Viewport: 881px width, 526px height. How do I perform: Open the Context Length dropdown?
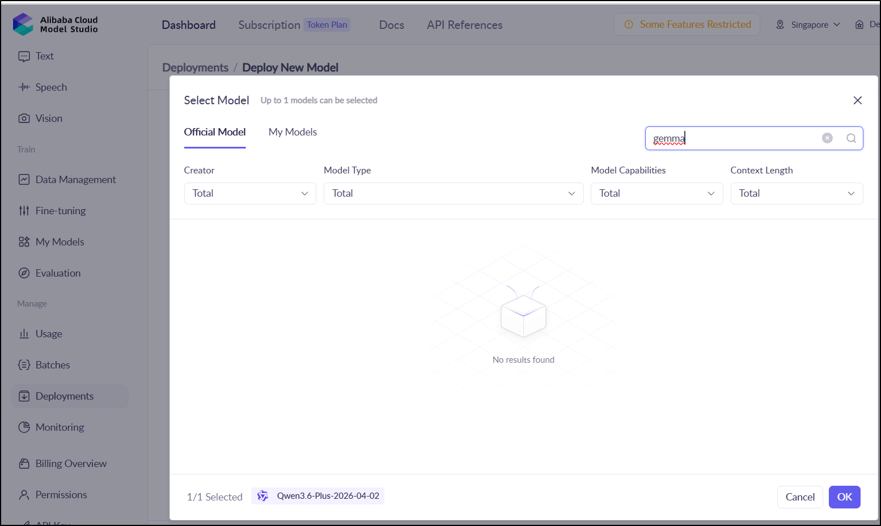click(x=797, y=193)
